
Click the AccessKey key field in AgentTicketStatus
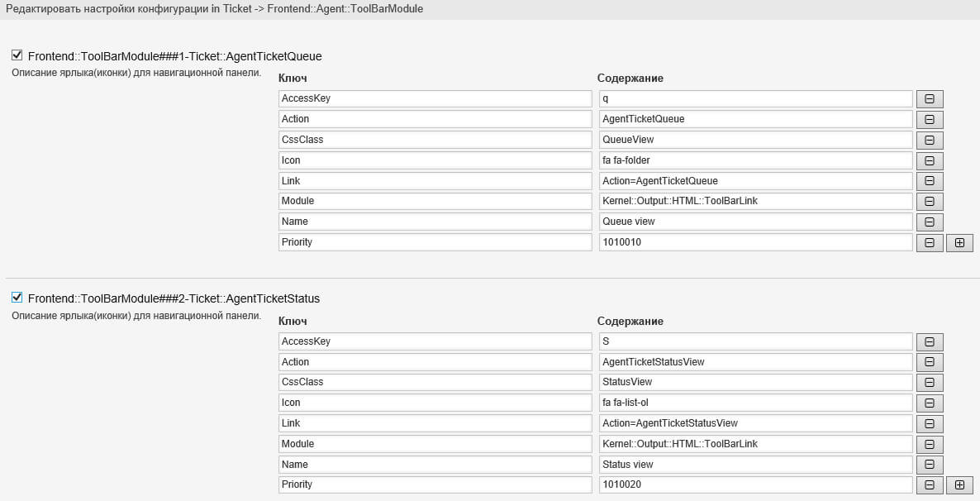(x=435, y=341)
